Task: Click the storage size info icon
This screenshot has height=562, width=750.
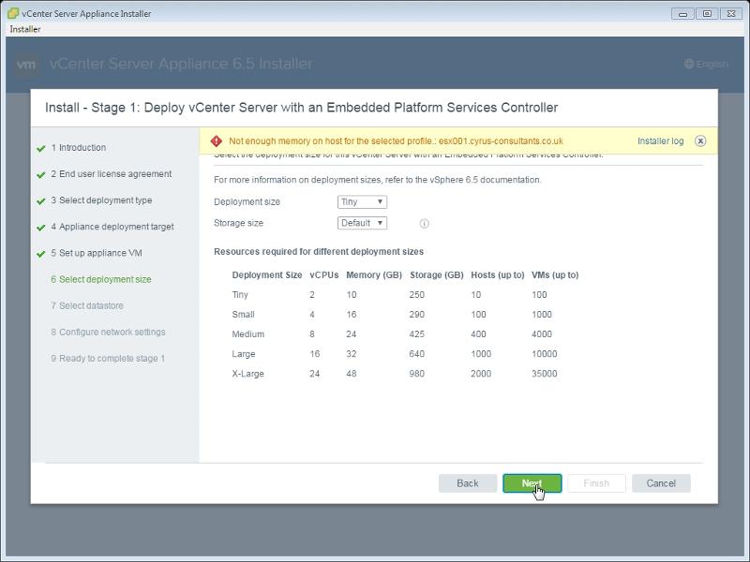Action: point(425,223)
